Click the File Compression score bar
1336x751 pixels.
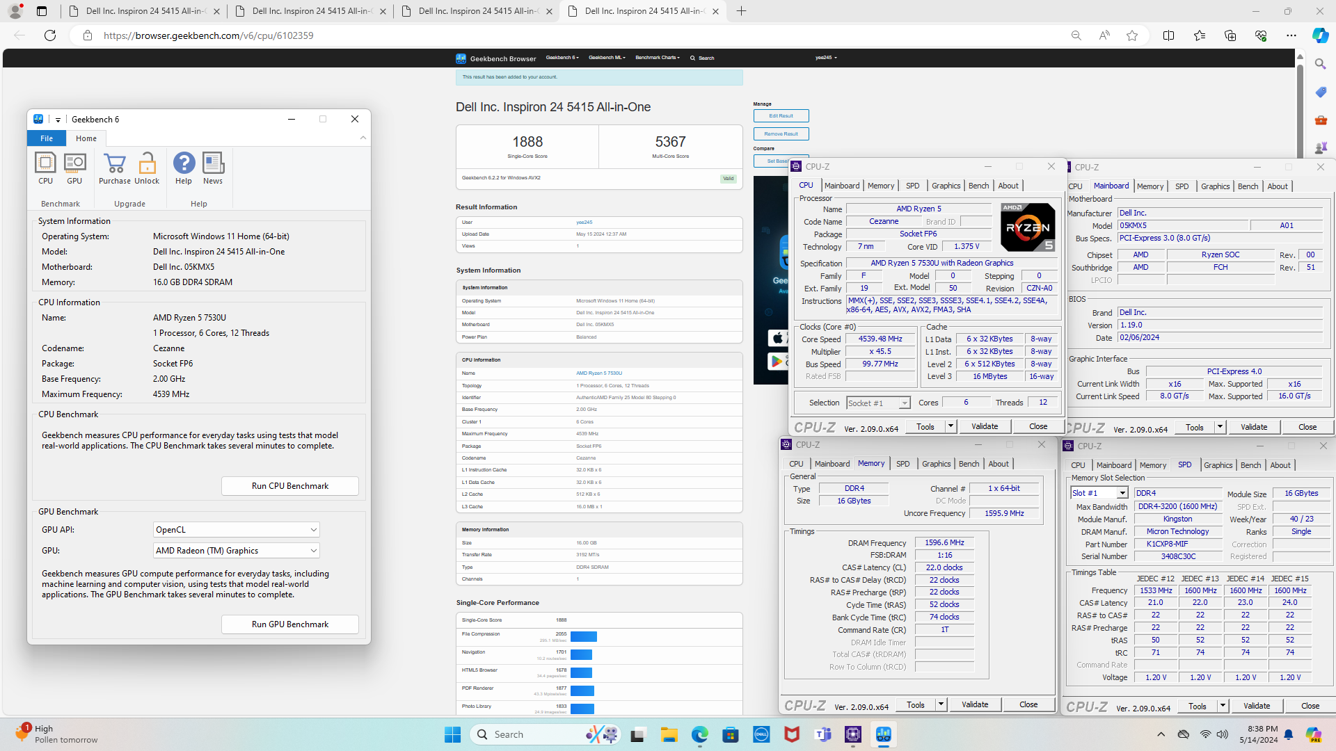point(584,637)
